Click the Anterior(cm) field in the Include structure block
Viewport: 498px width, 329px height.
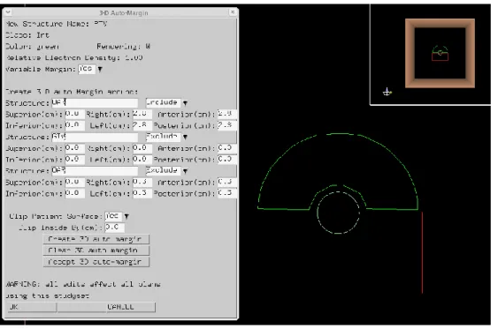226,114
